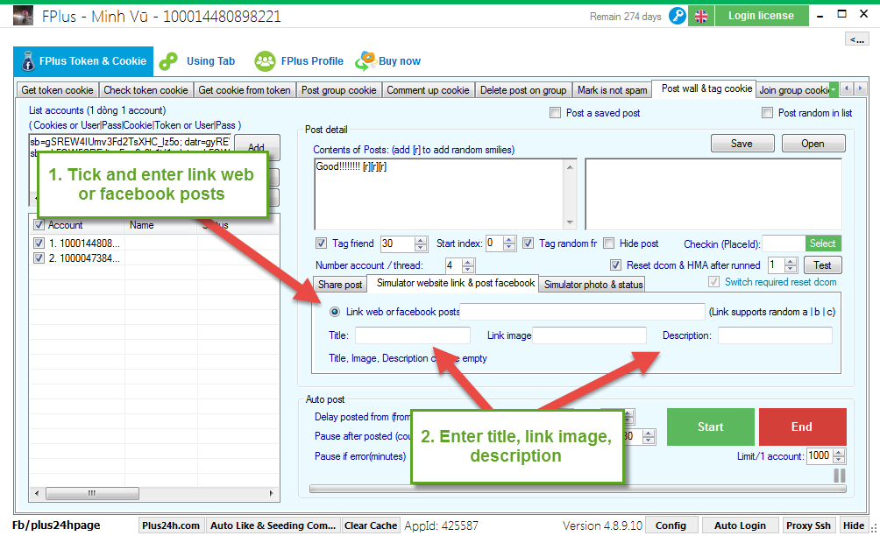Open Mark is not spam tab
The height and width of the screenshot is (536, 880).
click(613, 90)
